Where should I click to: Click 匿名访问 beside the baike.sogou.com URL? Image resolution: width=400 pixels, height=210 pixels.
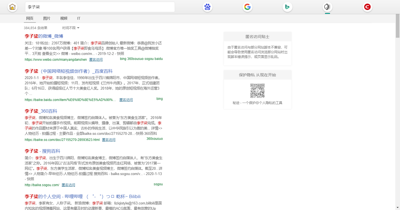[x=68, y=185]
